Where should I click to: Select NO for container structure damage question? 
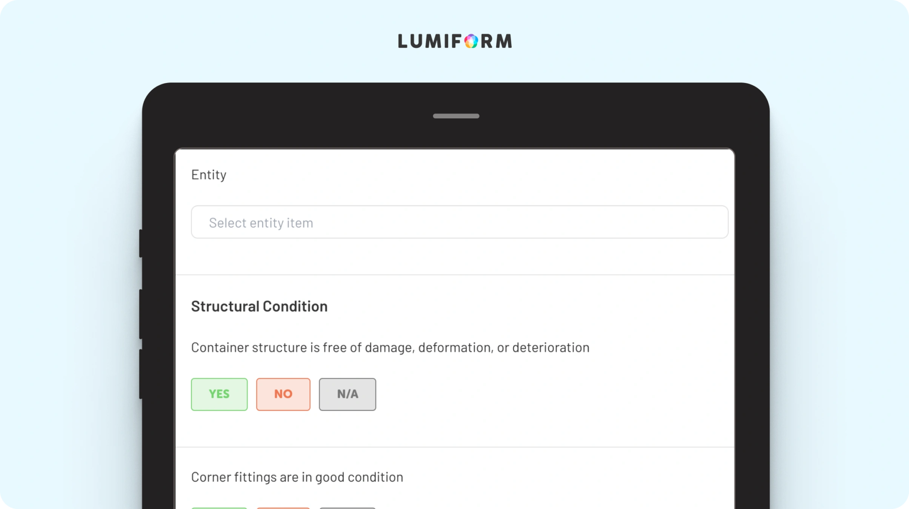click(283, 394)
